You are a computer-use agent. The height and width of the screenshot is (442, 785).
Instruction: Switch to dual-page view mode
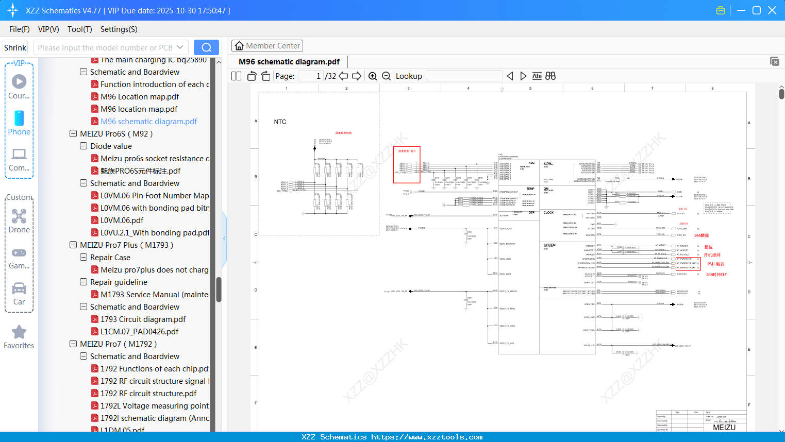pyautogui.click(x=236, y=76)
